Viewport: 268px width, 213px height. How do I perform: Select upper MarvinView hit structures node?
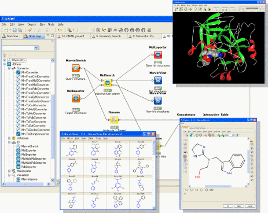coord(158,80)
